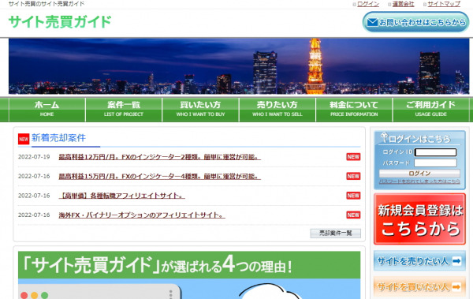Open the forgotten password link
Image resolution: width=473 pixels, height=299 pixels.
419,181
